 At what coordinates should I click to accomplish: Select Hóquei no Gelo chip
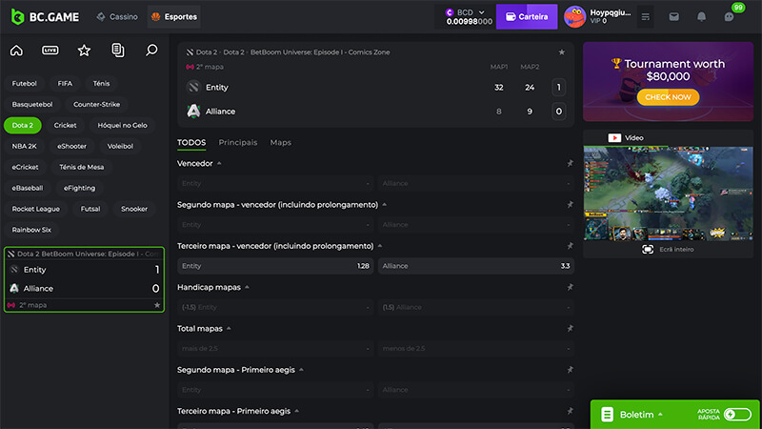coord(123,125)
